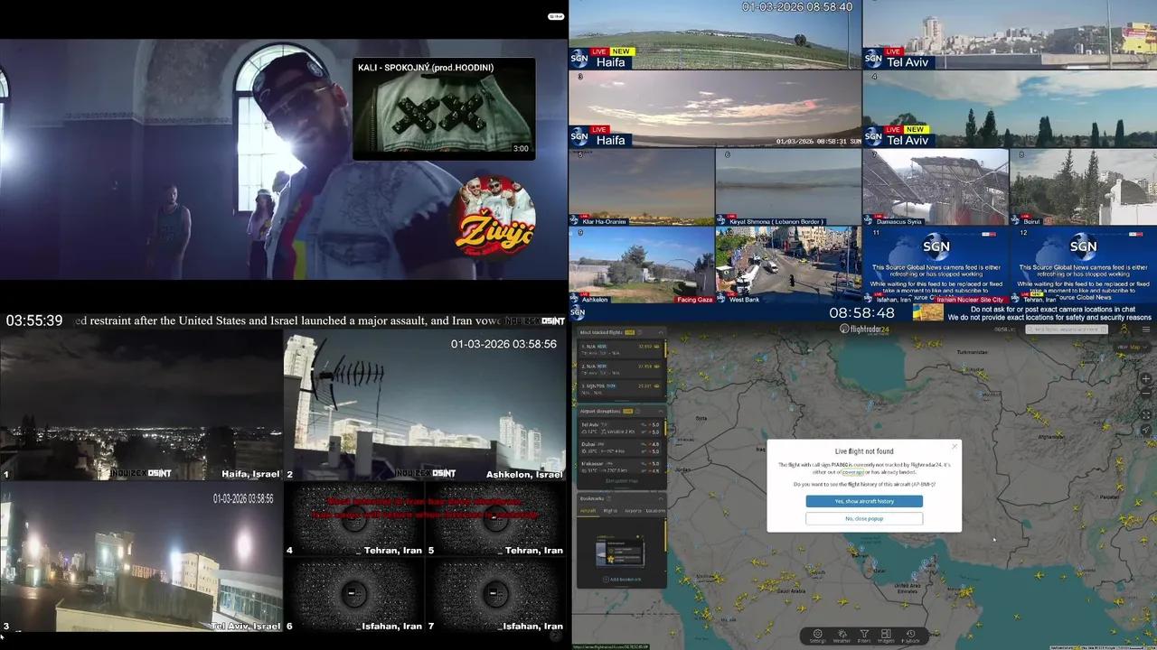Select SGN Damascus Syria camera feed
Screen dimensions: 1157x650
pyautogui.click(x=936, y=187)
